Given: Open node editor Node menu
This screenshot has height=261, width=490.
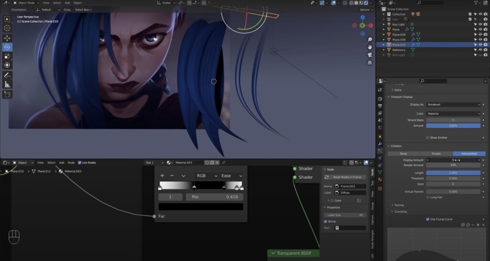Looking at the screenshot, I should pos(71,163).
